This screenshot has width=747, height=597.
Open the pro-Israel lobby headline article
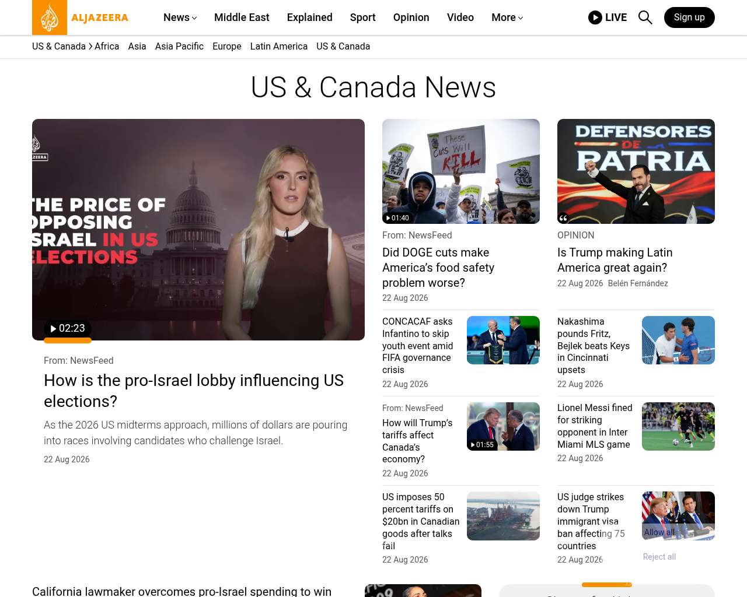click(194, 391)
